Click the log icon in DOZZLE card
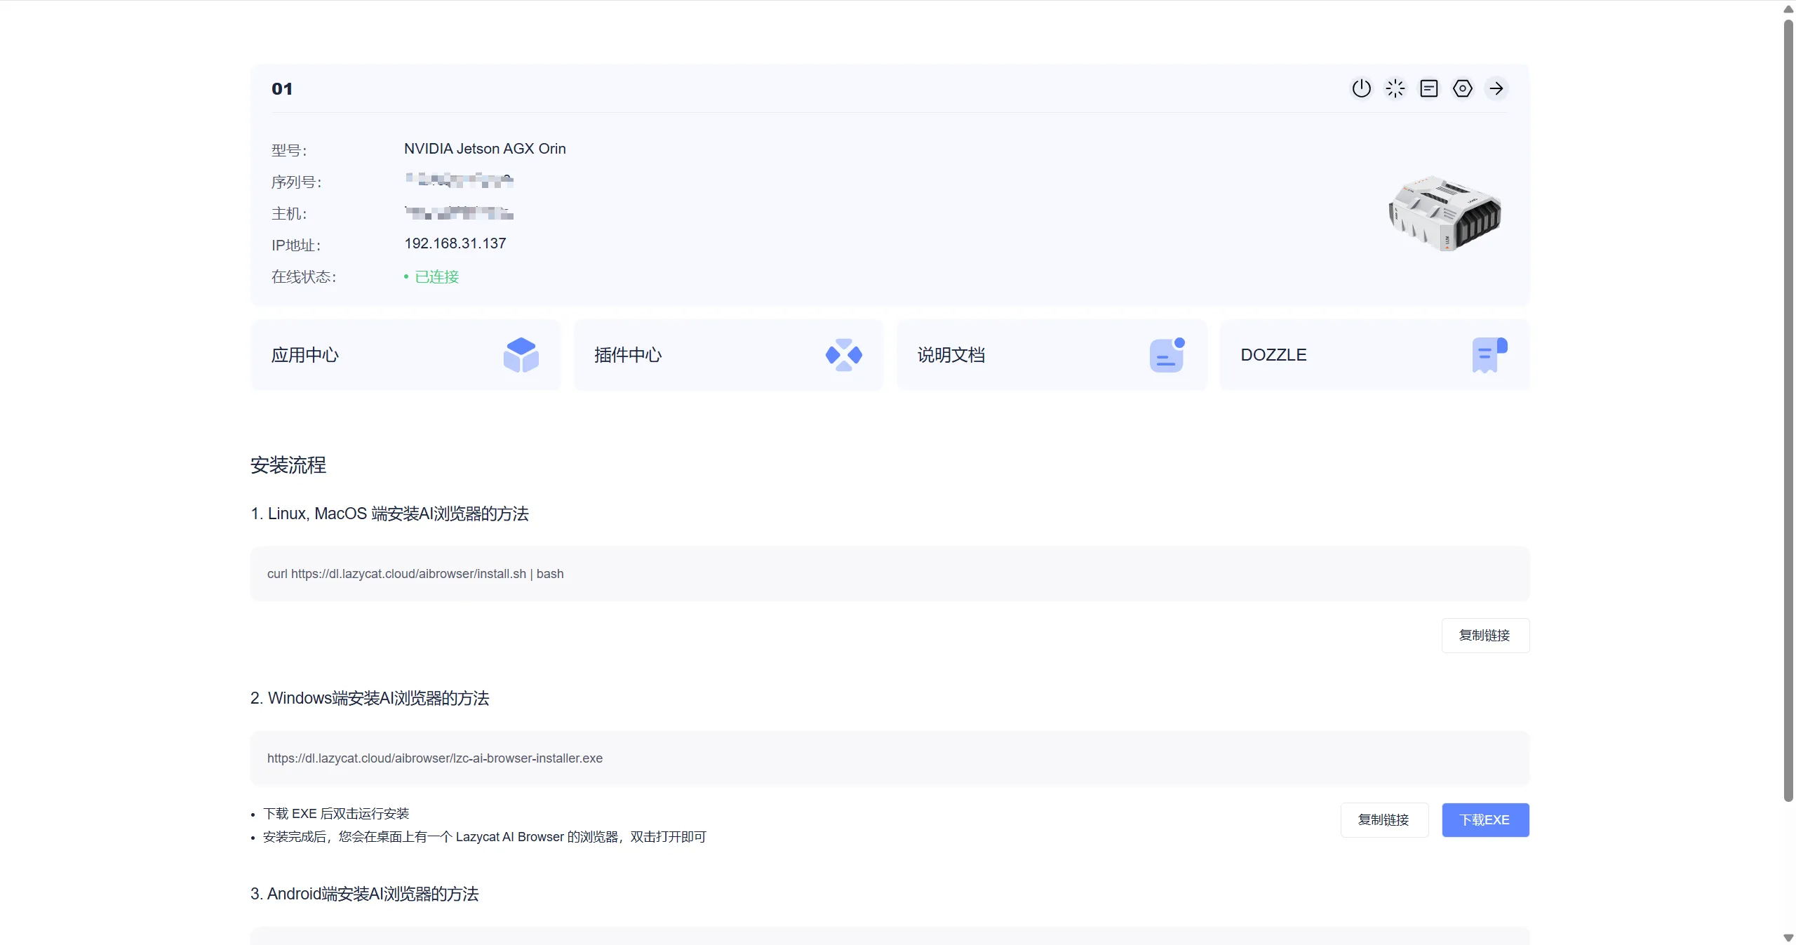 [x=1489, y=355]
